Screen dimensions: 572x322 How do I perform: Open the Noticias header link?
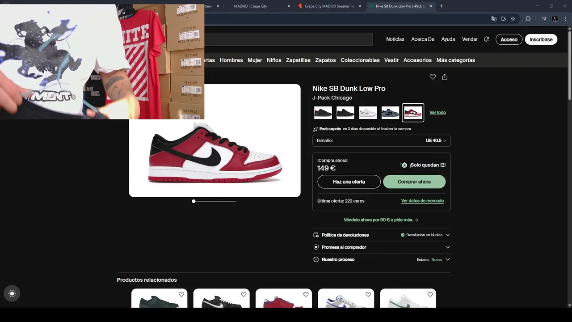coord(395,39)
